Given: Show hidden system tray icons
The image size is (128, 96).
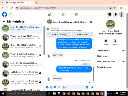Looking at the screenshot, I should tap(108, 93).
